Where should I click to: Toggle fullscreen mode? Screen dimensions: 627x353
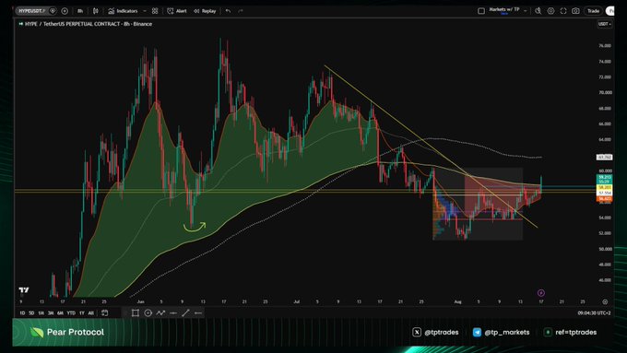pyautogui.click(x=563, y=11)
